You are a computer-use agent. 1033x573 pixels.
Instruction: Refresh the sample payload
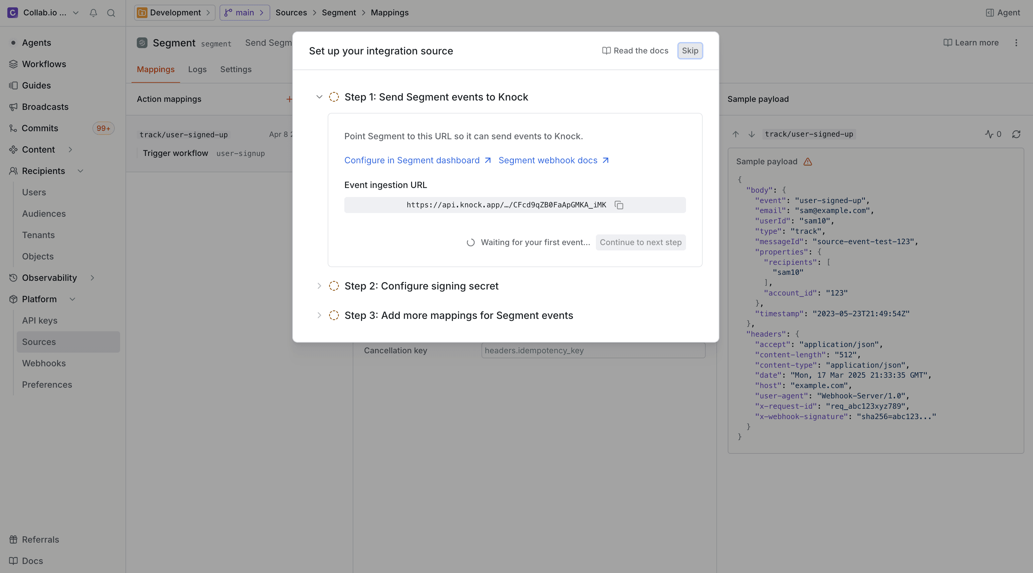(1017, 134)
